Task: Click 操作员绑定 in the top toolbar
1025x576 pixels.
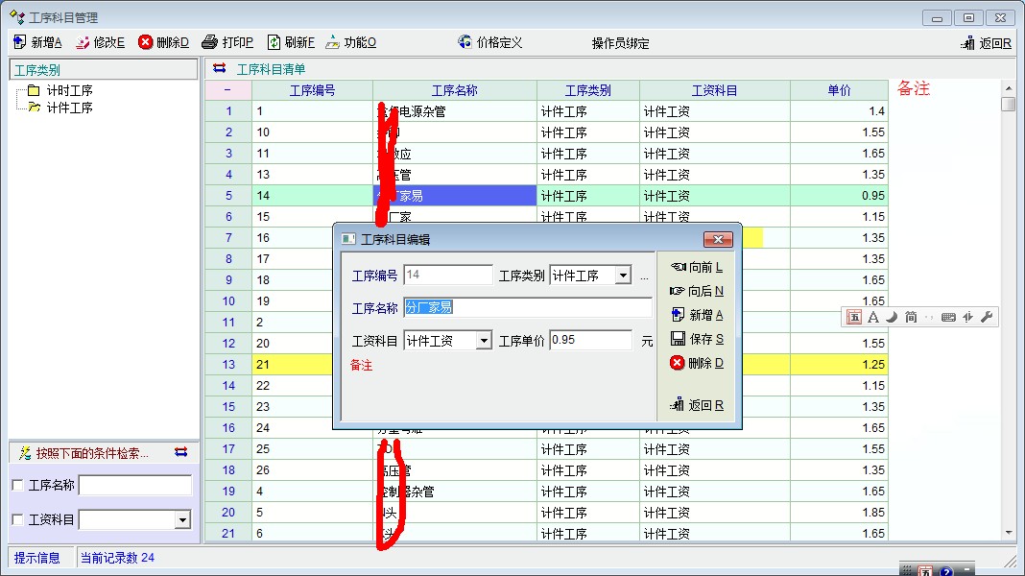Action: [620, 43]
